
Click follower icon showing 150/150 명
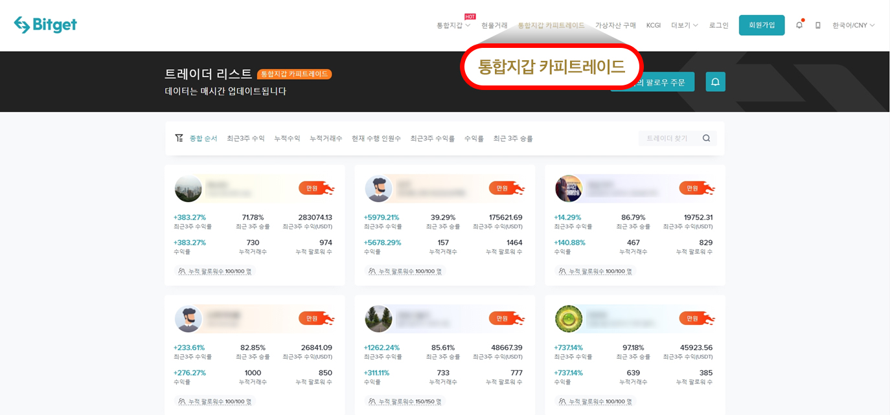[x=372, y=401]
